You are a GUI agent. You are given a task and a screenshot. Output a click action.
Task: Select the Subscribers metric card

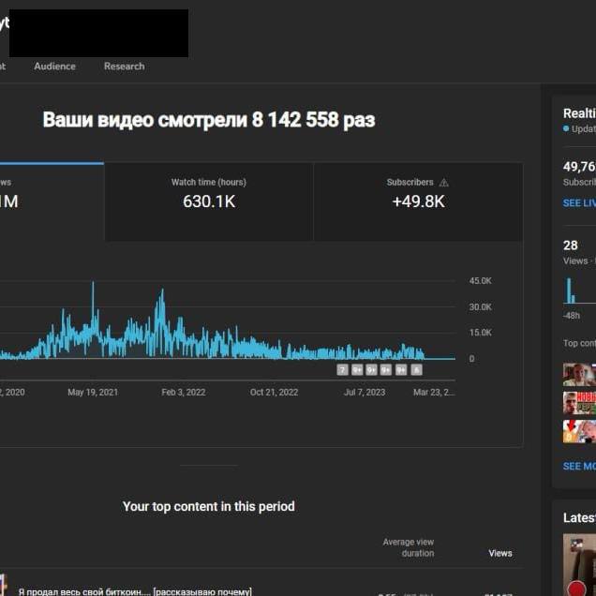pyautogui.click(x=418, y=201)
